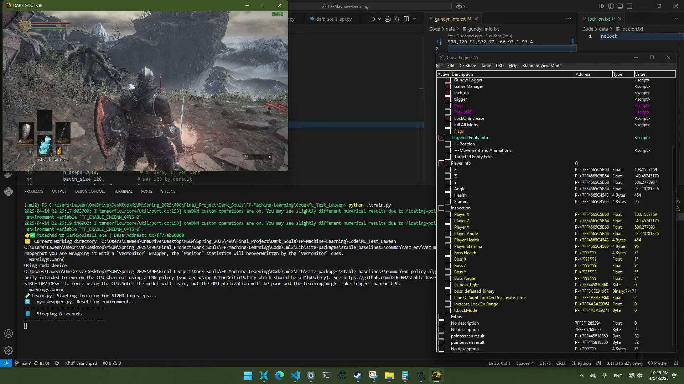684x384 pixels.
Task: Click the Python language mode in status bar
Action: (584, 363)
